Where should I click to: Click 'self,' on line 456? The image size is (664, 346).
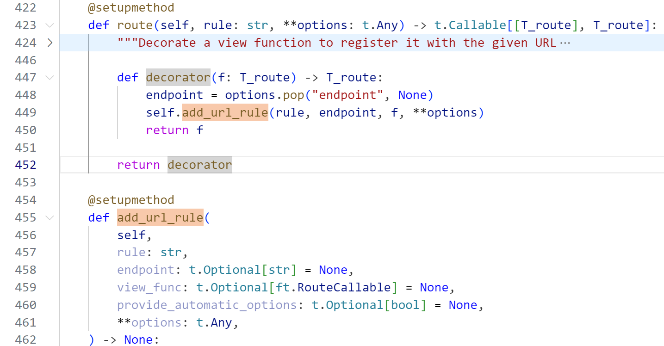click(x=135, y=235)
